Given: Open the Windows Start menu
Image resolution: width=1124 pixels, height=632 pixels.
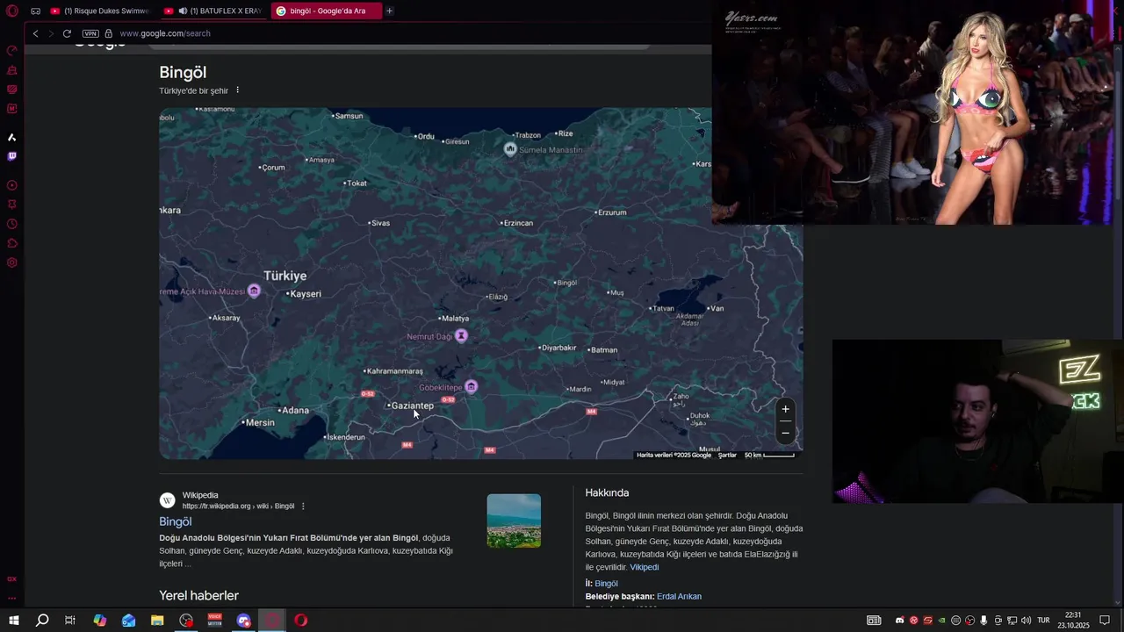Looking at the screenshot, I should click(13, 621).
